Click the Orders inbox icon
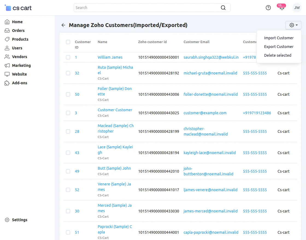Screen dimensions: 306x240 point(7,31)
